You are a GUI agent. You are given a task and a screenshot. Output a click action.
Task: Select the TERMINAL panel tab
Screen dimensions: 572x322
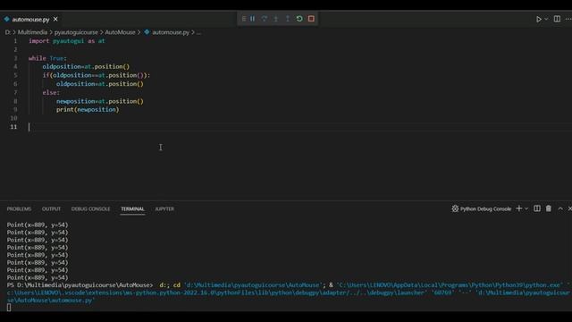(x=132, y=208)
